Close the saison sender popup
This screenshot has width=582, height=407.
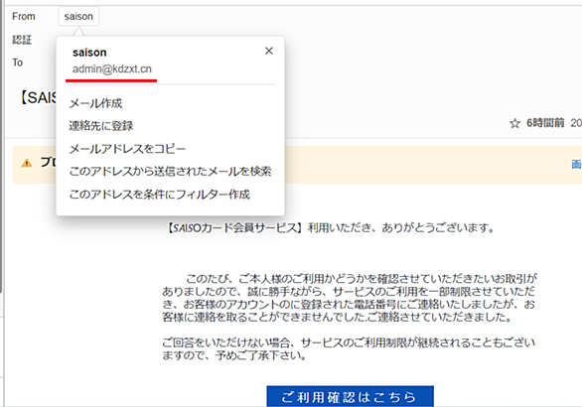click(x=269, y=51)
